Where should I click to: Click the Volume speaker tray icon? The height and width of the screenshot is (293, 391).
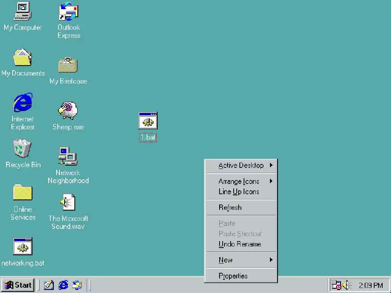tap(347, 285)
